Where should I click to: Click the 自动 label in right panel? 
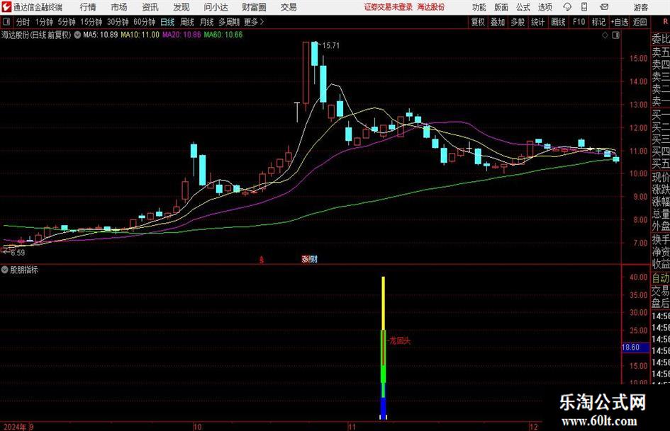(661, 278)
